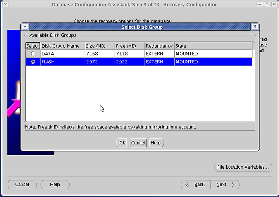Select the DATA disk group radio button
Image resolution: width=279 pixels, height=197 pixels.
pos(33,54)
